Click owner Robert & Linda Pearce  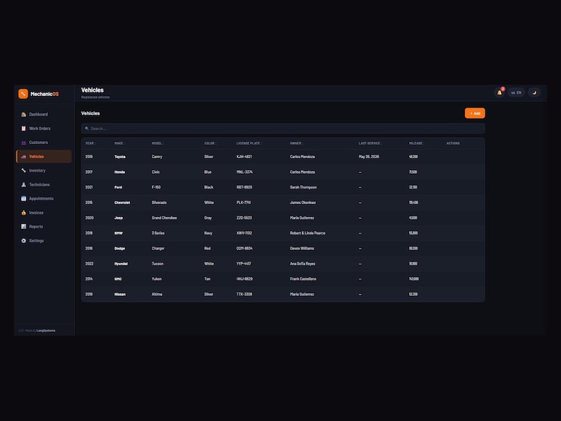pyautogui.click(x=307, y=233)
